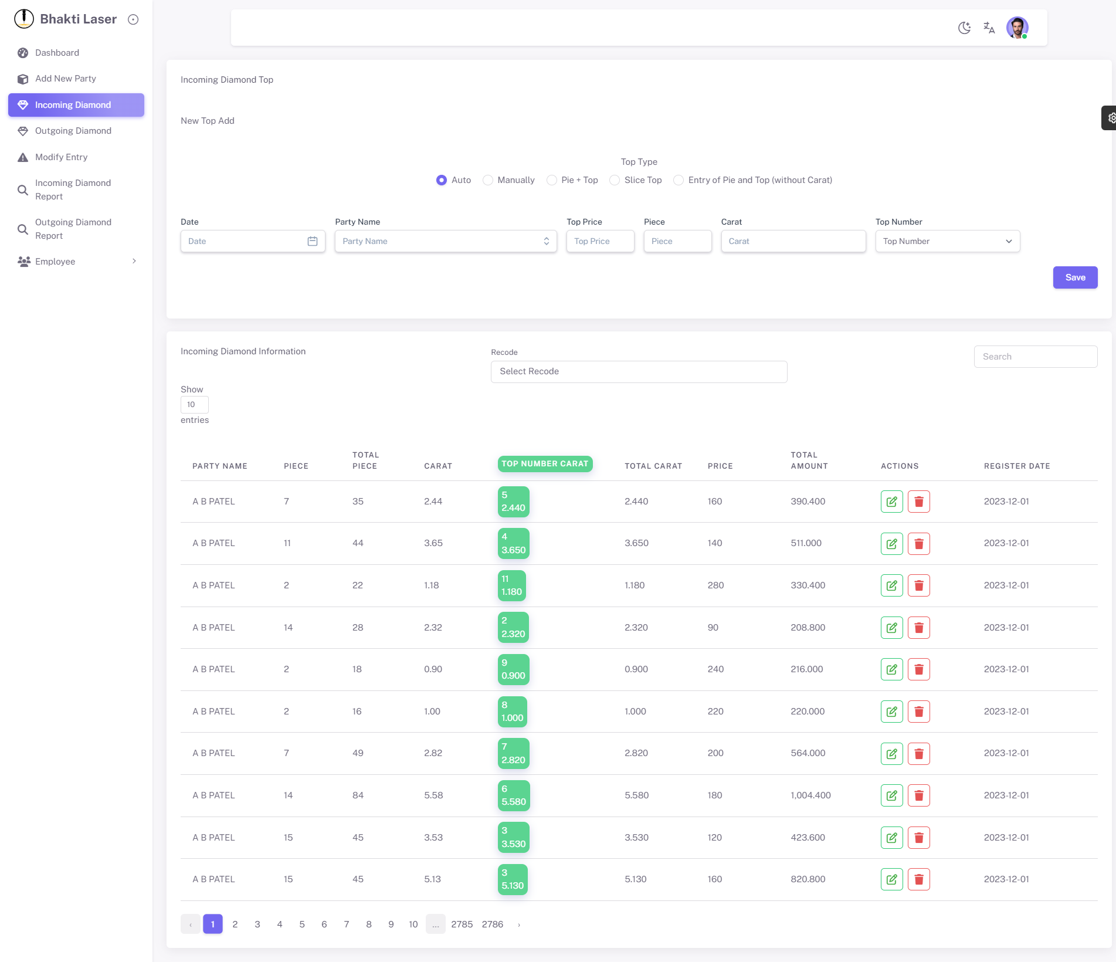This screenshot has height=962, width=1116.
Task: Open the Party Name combo box
Action: click(x=445, y=241)
